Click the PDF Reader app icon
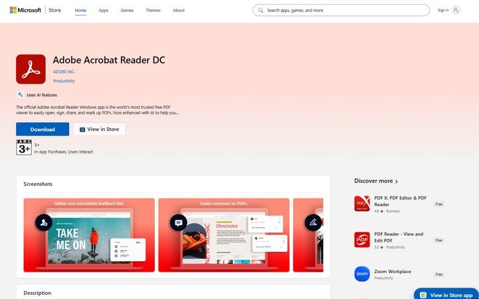479x299 pixels. pos(362,240)
